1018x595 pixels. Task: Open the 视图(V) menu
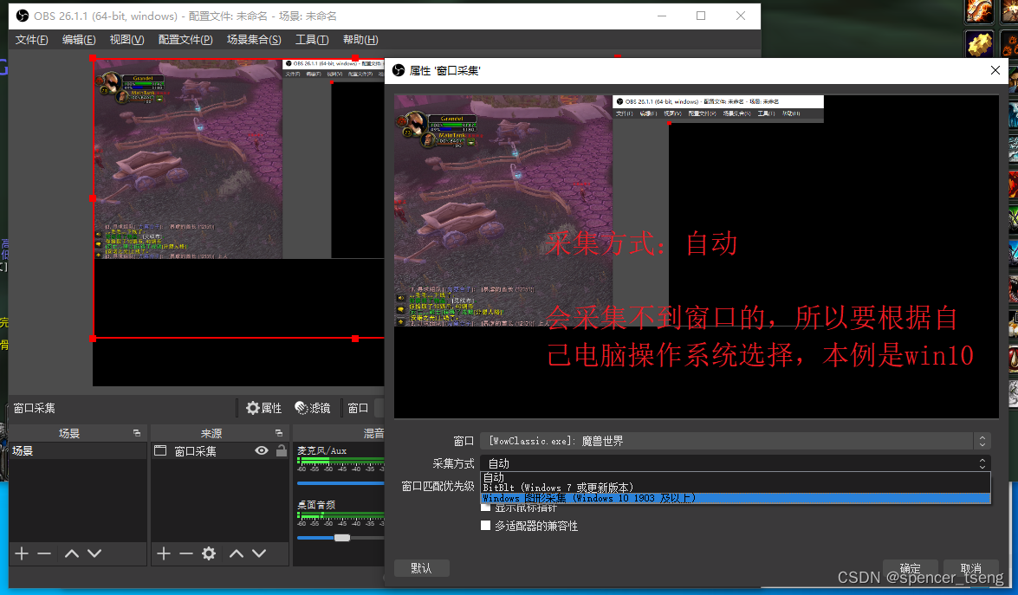pyautogui.click(x=126, y=40)
